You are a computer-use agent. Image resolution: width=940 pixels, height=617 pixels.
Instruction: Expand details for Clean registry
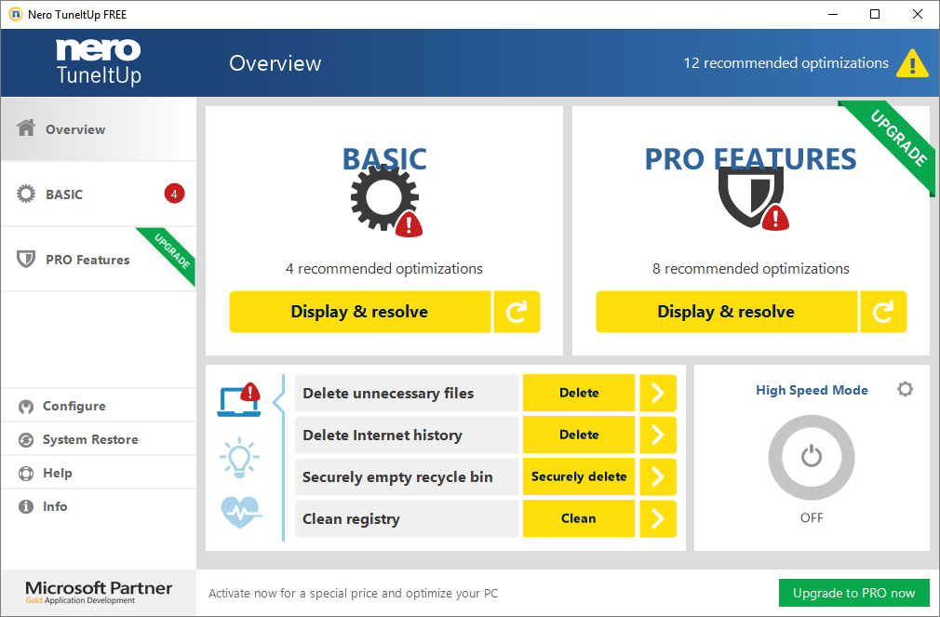tap(658, 518)
